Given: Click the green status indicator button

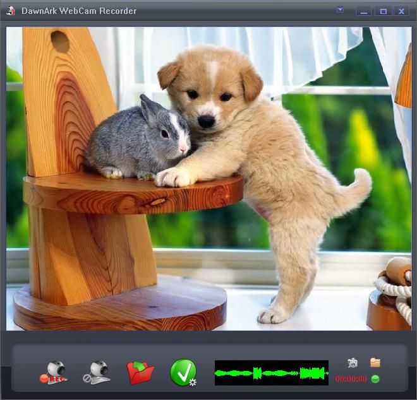Looking at the screenshot, I should click(x=375, y=379).
